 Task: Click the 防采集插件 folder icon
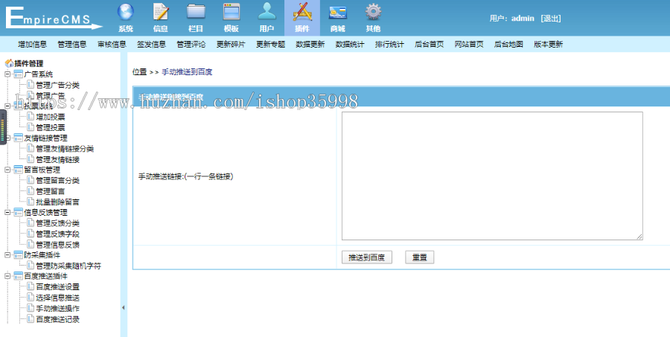click(18, 255)
